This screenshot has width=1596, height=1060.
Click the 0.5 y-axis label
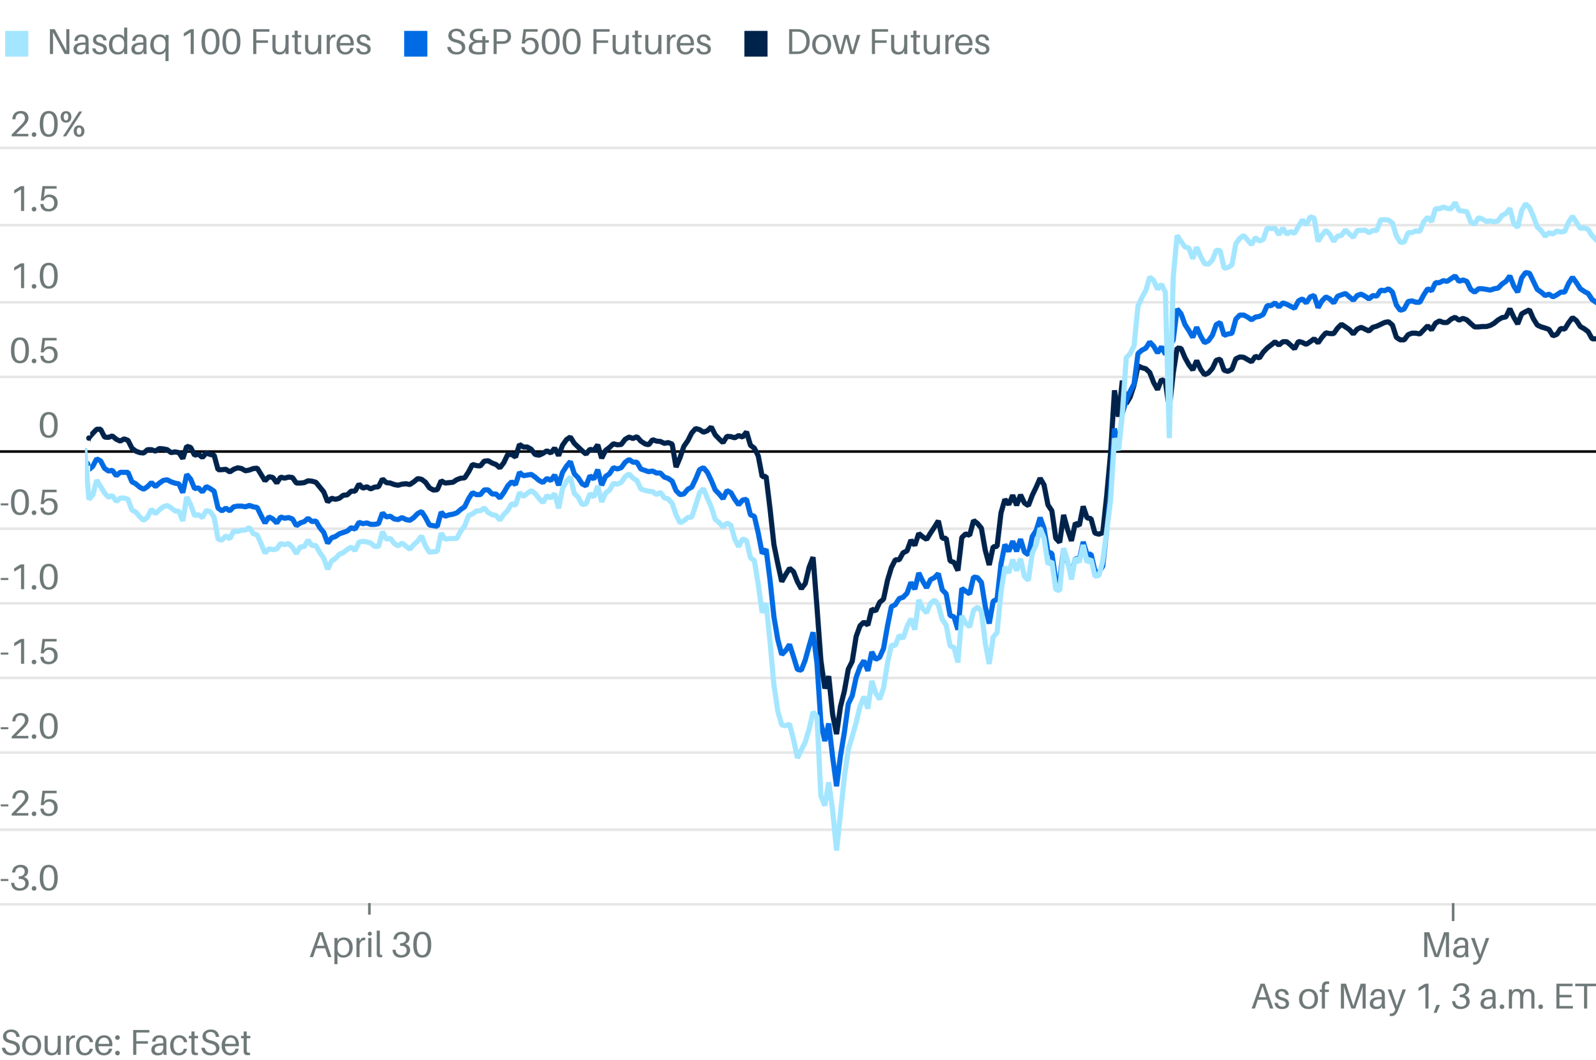click(34, 351)
